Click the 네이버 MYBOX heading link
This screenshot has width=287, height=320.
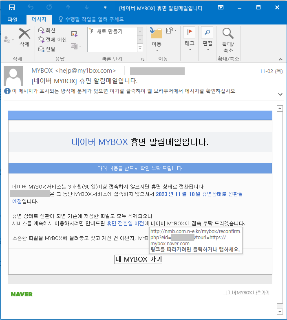(x=99, y=142)
